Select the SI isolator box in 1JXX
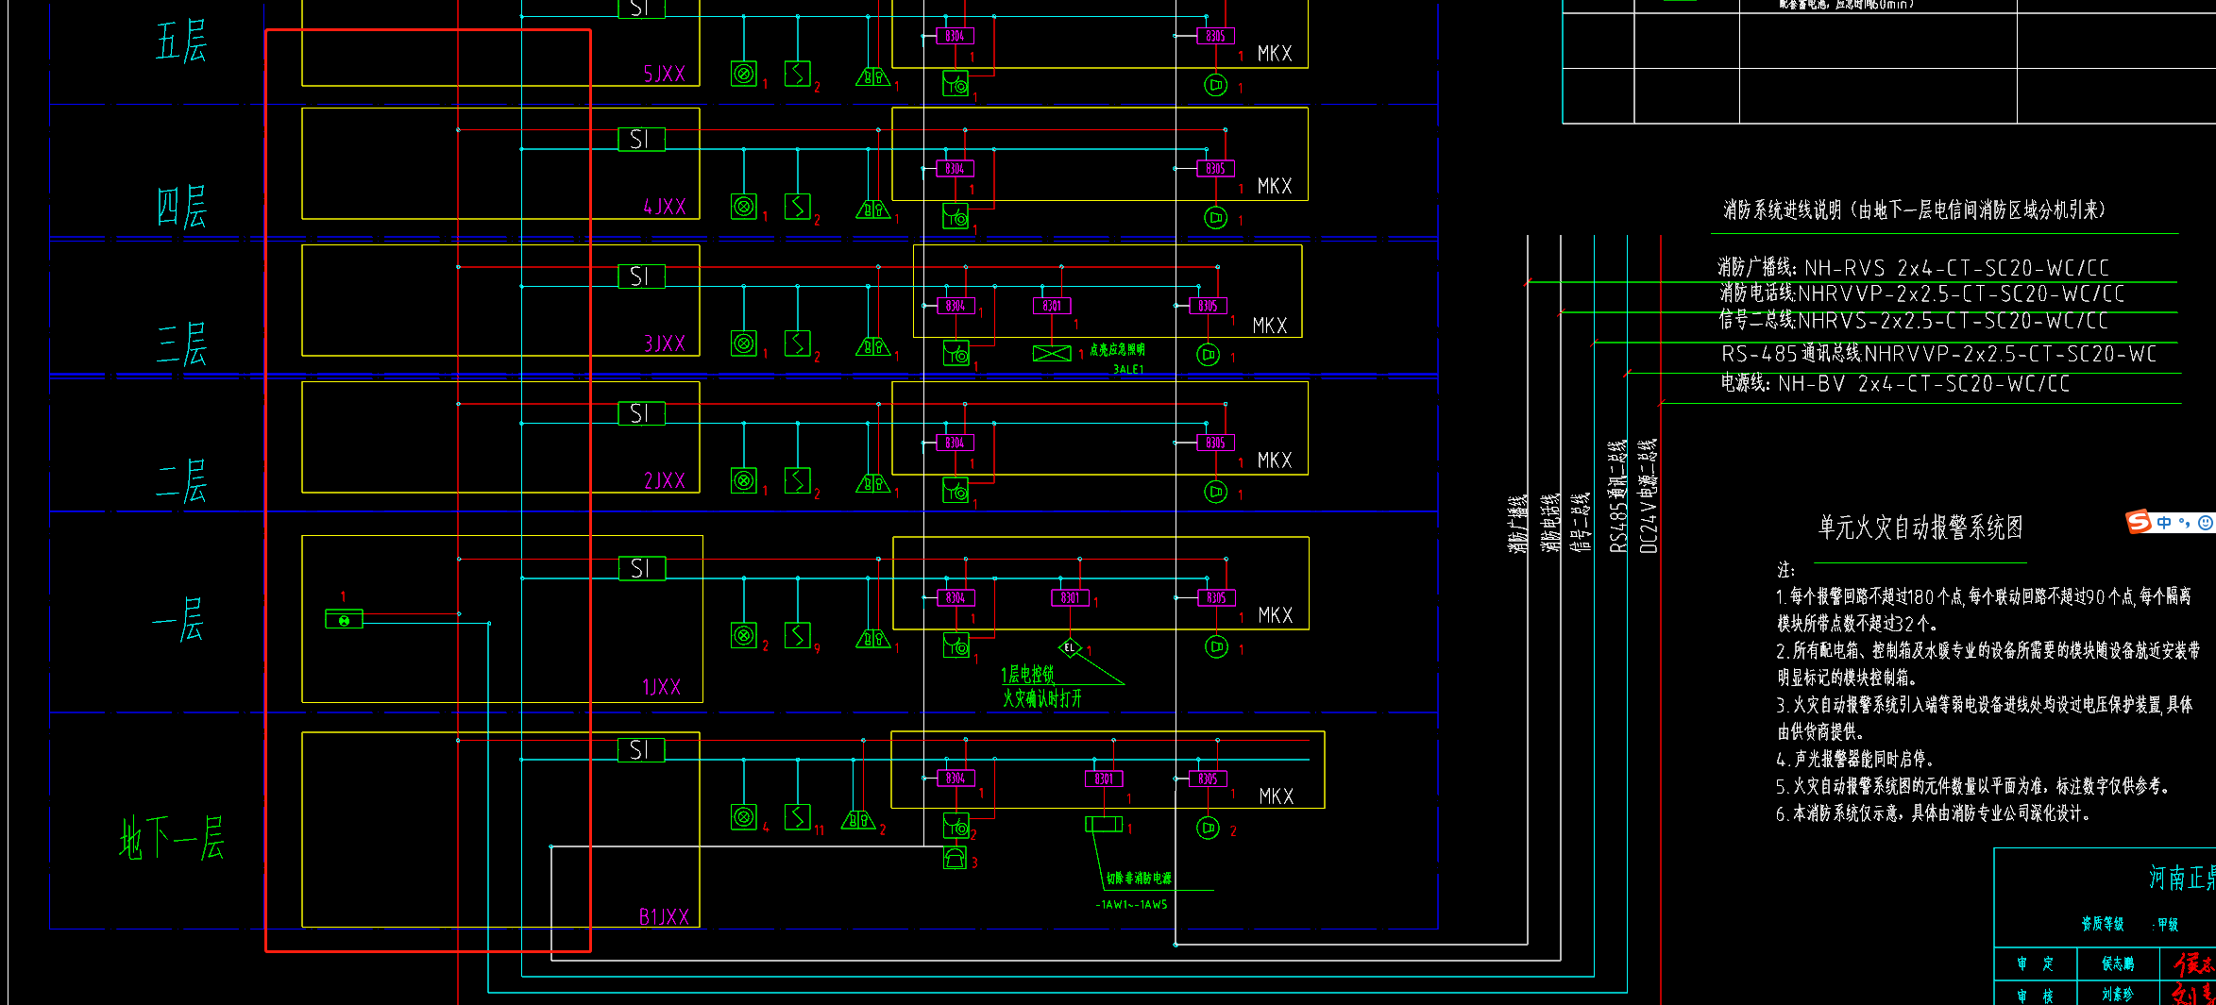The height and width of the screenshot is (1005, 2216). [x=641, y=569]
